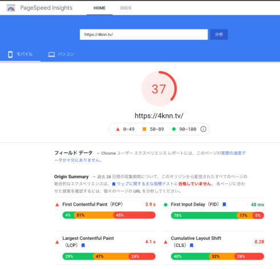Click the LCP distribution bar 29% 47% 24%

(x=109, y=256)
